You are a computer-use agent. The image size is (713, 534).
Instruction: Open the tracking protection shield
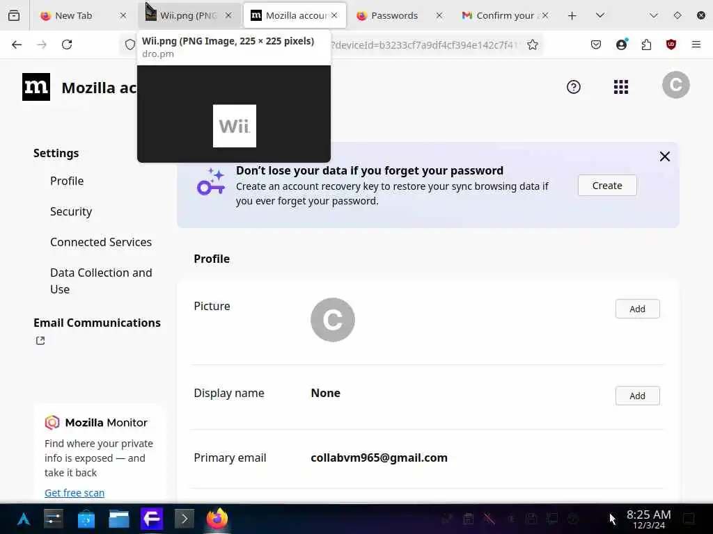pyautogui.click(x=130, y=44)
